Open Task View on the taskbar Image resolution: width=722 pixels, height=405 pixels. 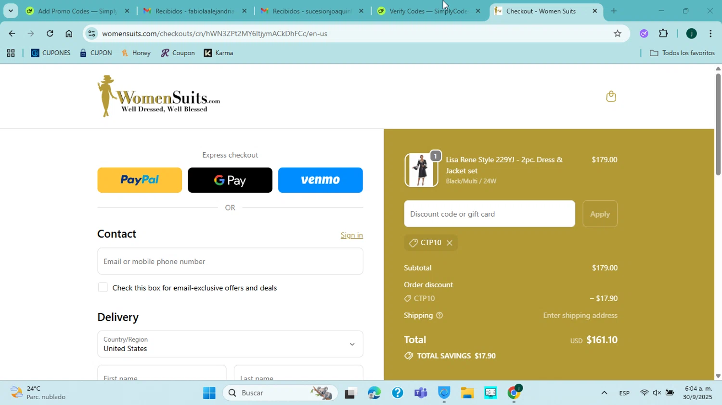coord(350,393)
